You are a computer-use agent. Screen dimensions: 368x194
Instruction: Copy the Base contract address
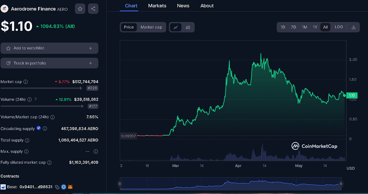click(x=57, y=187)
